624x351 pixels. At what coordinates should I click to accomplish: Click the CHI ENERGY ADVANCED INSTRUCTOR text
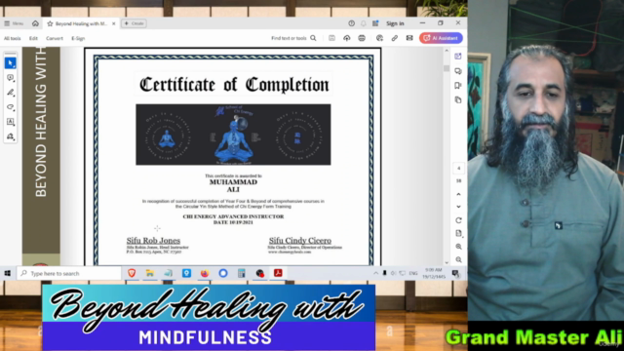(x=233, y=216)
